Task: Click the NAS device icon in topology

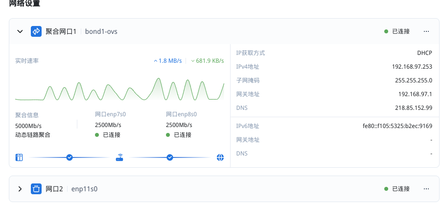Action: point(20,157)
